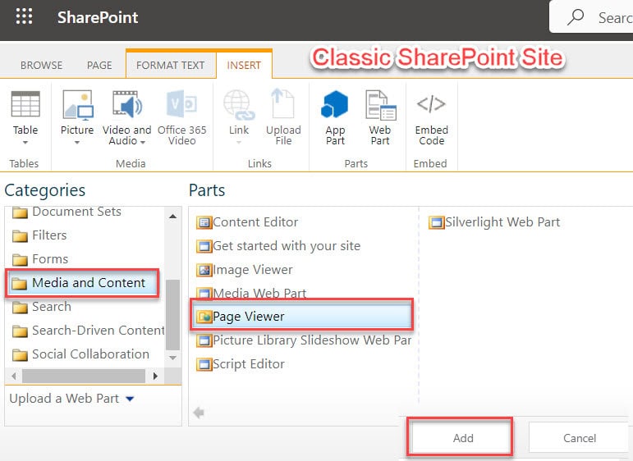
Task: Click the Picture ribbon icon
Action: (x=78, y=105)
